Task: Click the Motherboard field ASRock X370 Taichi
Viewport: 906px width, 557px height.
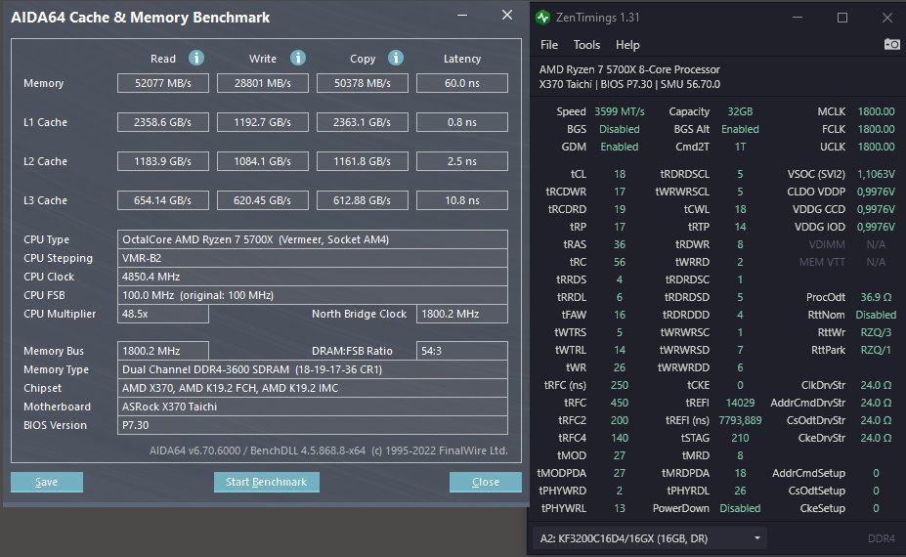Action: (313, 407)
